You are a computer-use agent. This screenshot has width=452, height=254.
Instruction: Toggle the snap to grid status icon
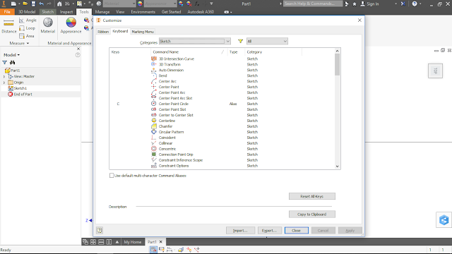point(153,250)
